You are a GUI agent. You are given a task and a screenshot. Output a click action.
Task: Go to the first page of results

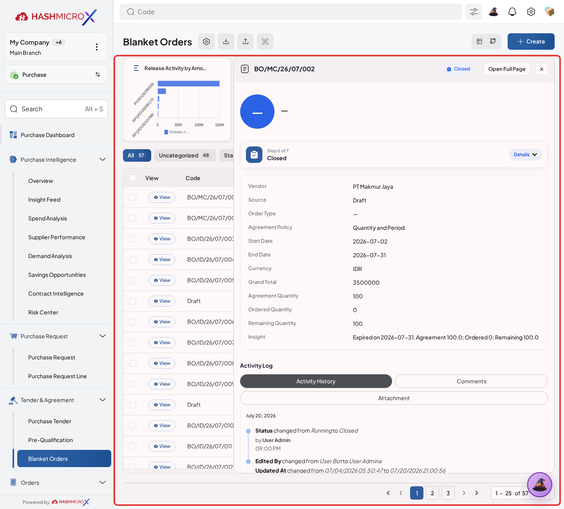click(x=388, y=493)
